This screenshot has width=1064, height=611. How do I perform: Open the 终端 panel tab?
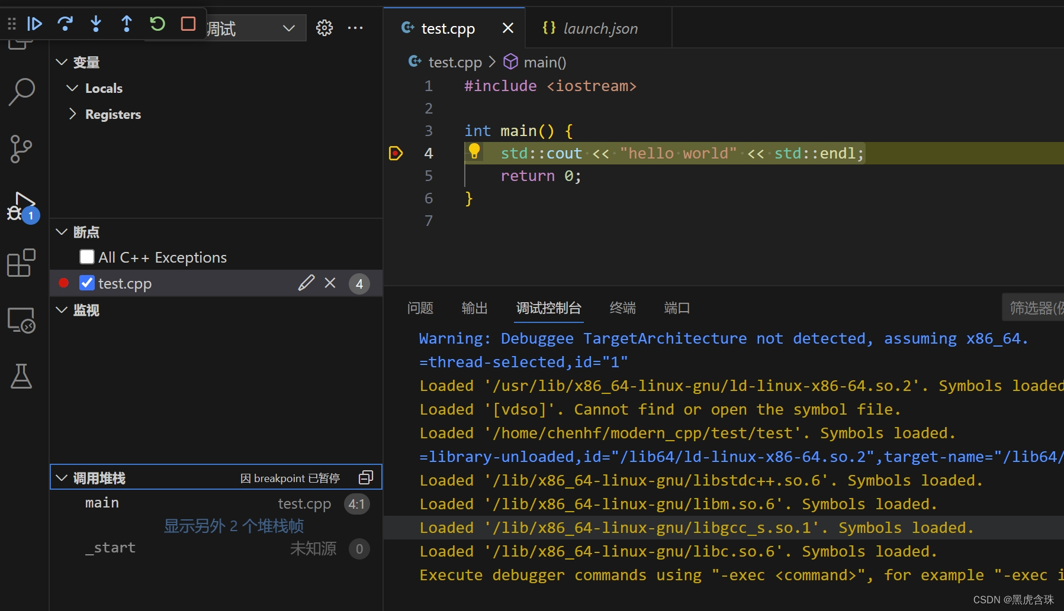[623, 308]
